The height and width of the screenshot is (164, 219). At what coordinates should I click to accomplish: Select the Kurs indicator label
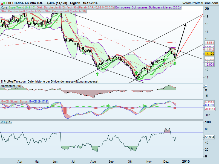pos(4,8)
